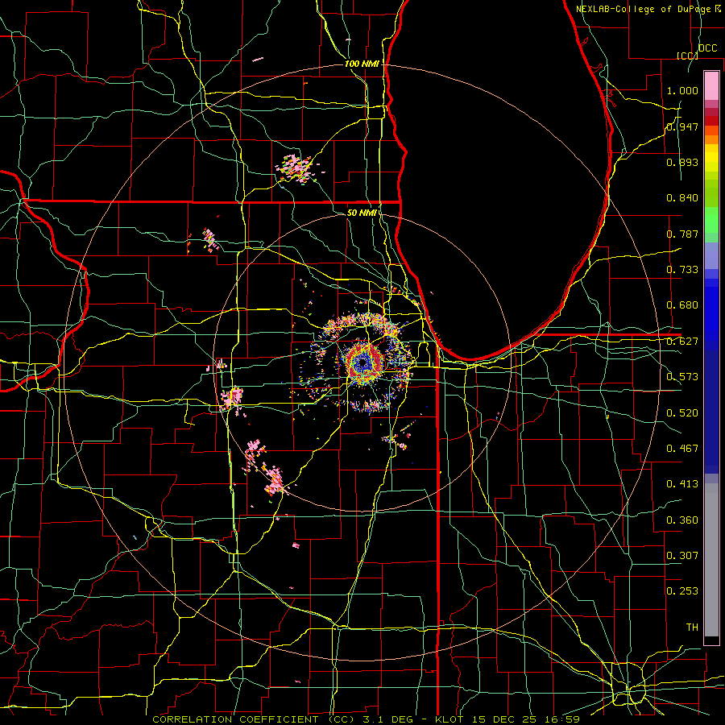The image size is (725, 725).
Task: Select the 0.893 scale value
Action: point(682,162)
